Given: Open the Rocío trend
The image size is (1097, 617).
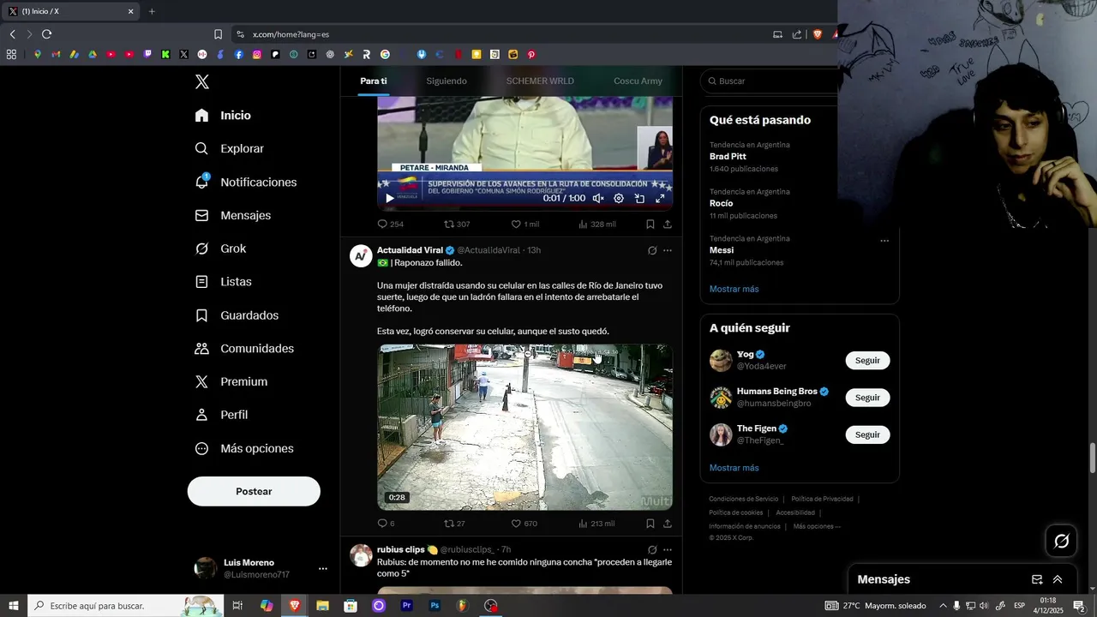Looking at the screenshot, I should point(722,204).
